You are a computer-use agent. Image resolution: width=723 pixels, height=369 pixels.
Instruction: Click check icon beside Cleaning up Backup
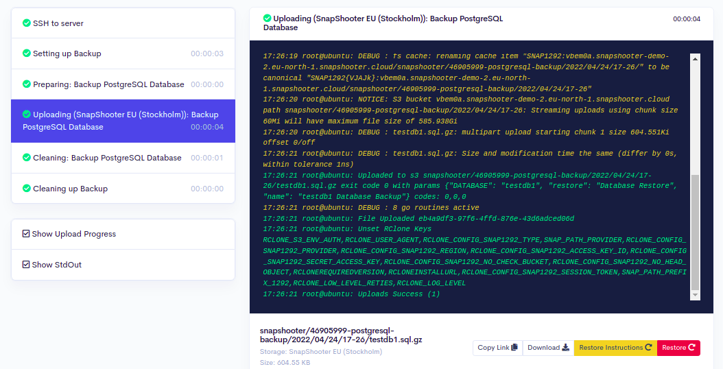pyautogui.click(x=27, y=188)
